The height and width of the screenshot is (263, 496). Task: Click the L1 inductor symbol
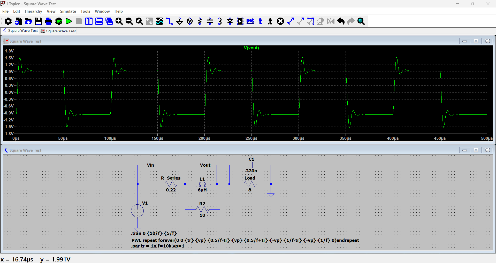[x=202, y=184]
